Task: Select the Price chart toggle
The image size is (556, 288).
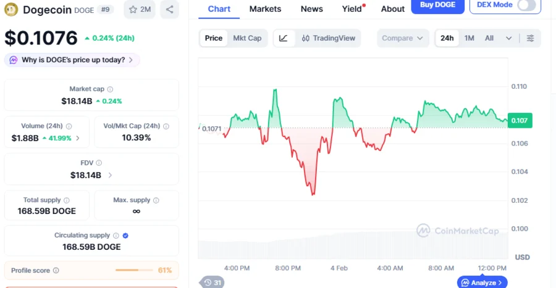Action: [x=213, y=38]
